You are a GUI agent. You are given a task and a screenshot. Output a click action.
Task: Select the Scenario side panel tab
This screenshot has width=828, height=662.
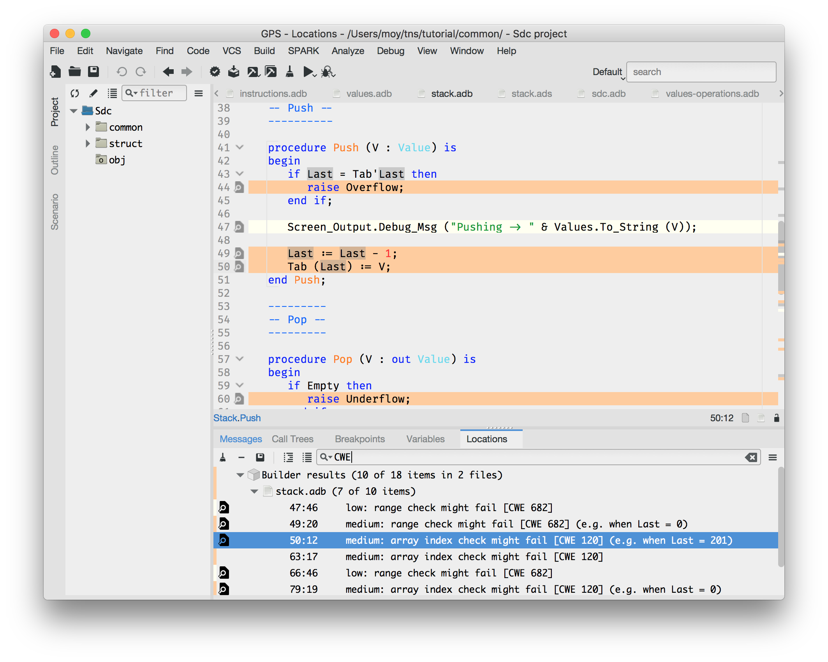click(55, 212)
